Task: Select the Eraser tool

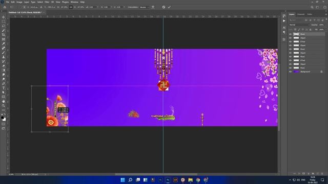Action: pyautogui.click(x=4, y=66)
